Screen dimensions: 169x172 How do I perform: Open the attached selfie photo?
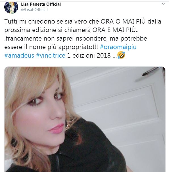click(x=85, y=119)
